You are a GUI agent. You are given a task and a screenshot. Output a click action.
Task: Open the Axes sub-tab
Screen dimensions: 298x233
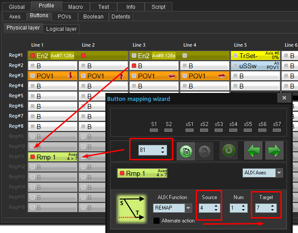click(x=15, y=17)
